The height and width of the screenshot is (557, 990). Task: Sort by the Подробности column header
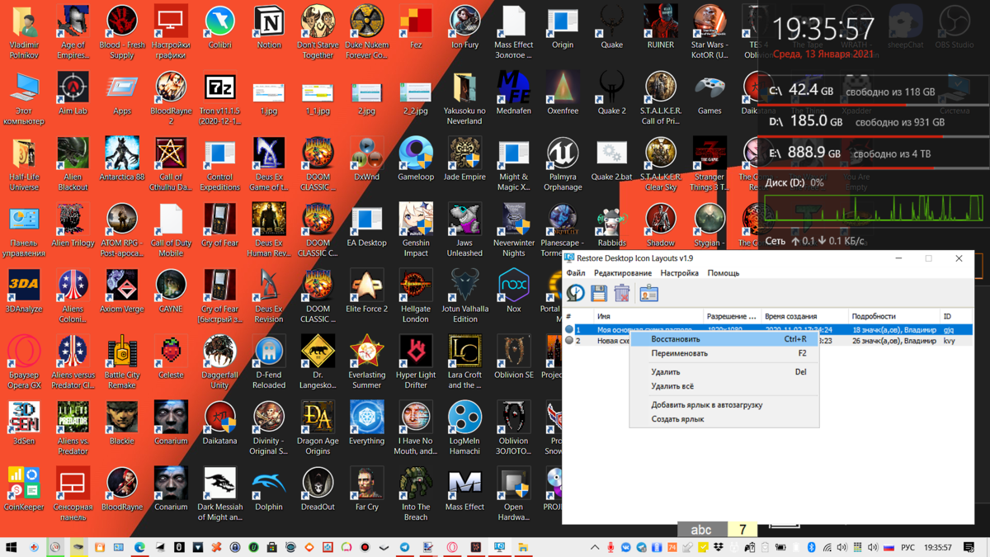click(x=893, y=316)
